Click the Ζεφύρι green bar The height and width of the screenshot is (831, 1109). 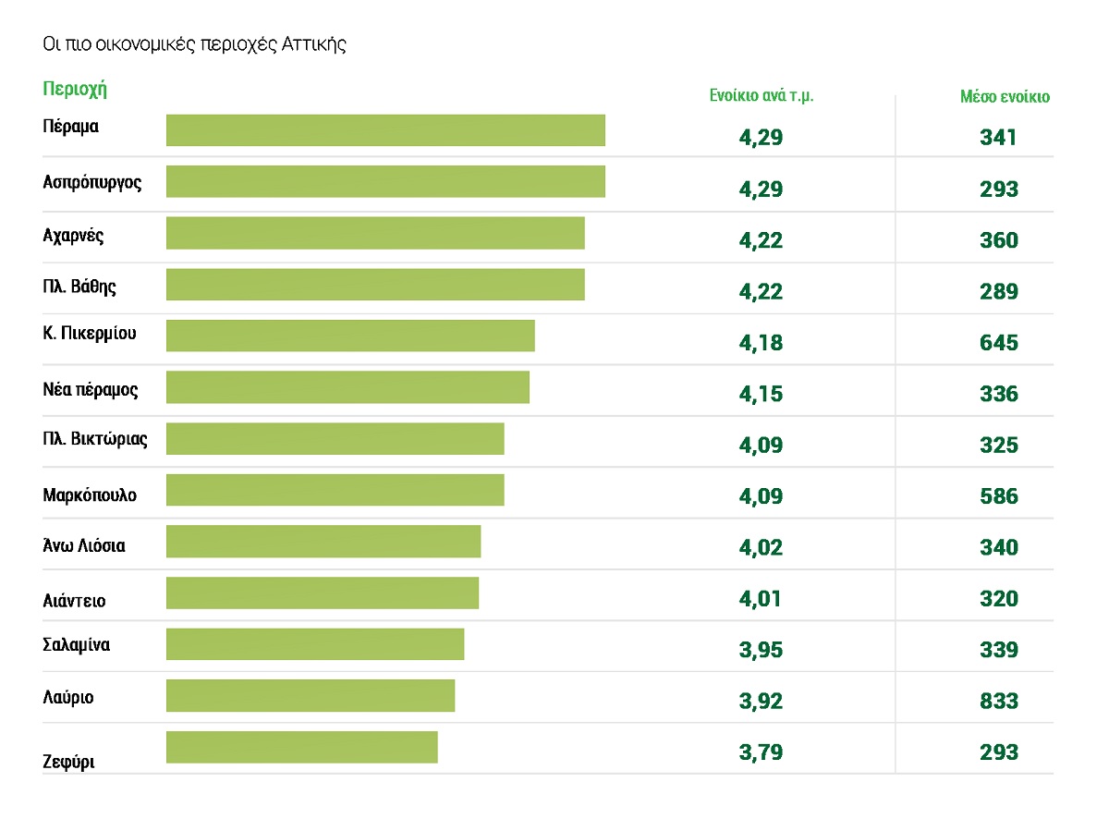302,747
